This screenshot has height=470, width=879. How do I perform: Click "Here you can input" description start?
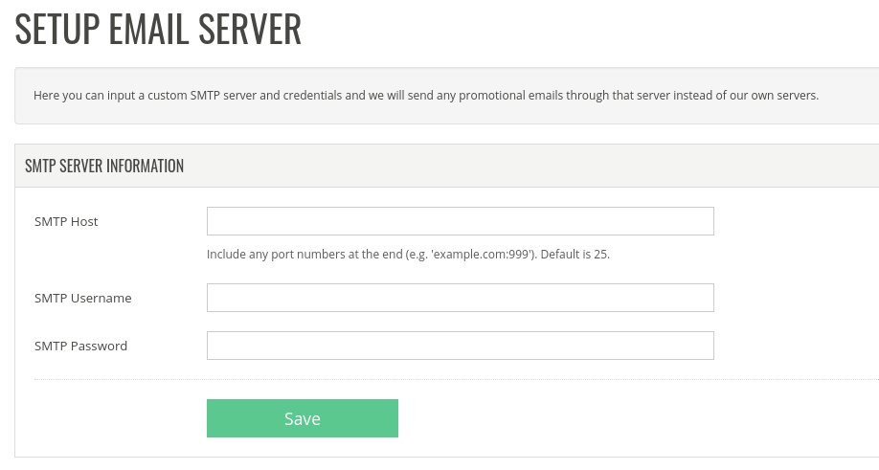tap(79, 96)
